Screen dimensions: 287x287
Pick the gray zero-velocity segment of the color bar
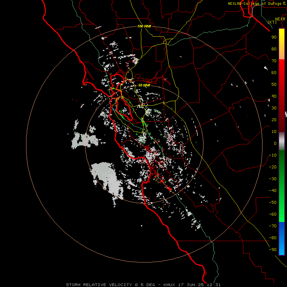click(x=282, y=141)
